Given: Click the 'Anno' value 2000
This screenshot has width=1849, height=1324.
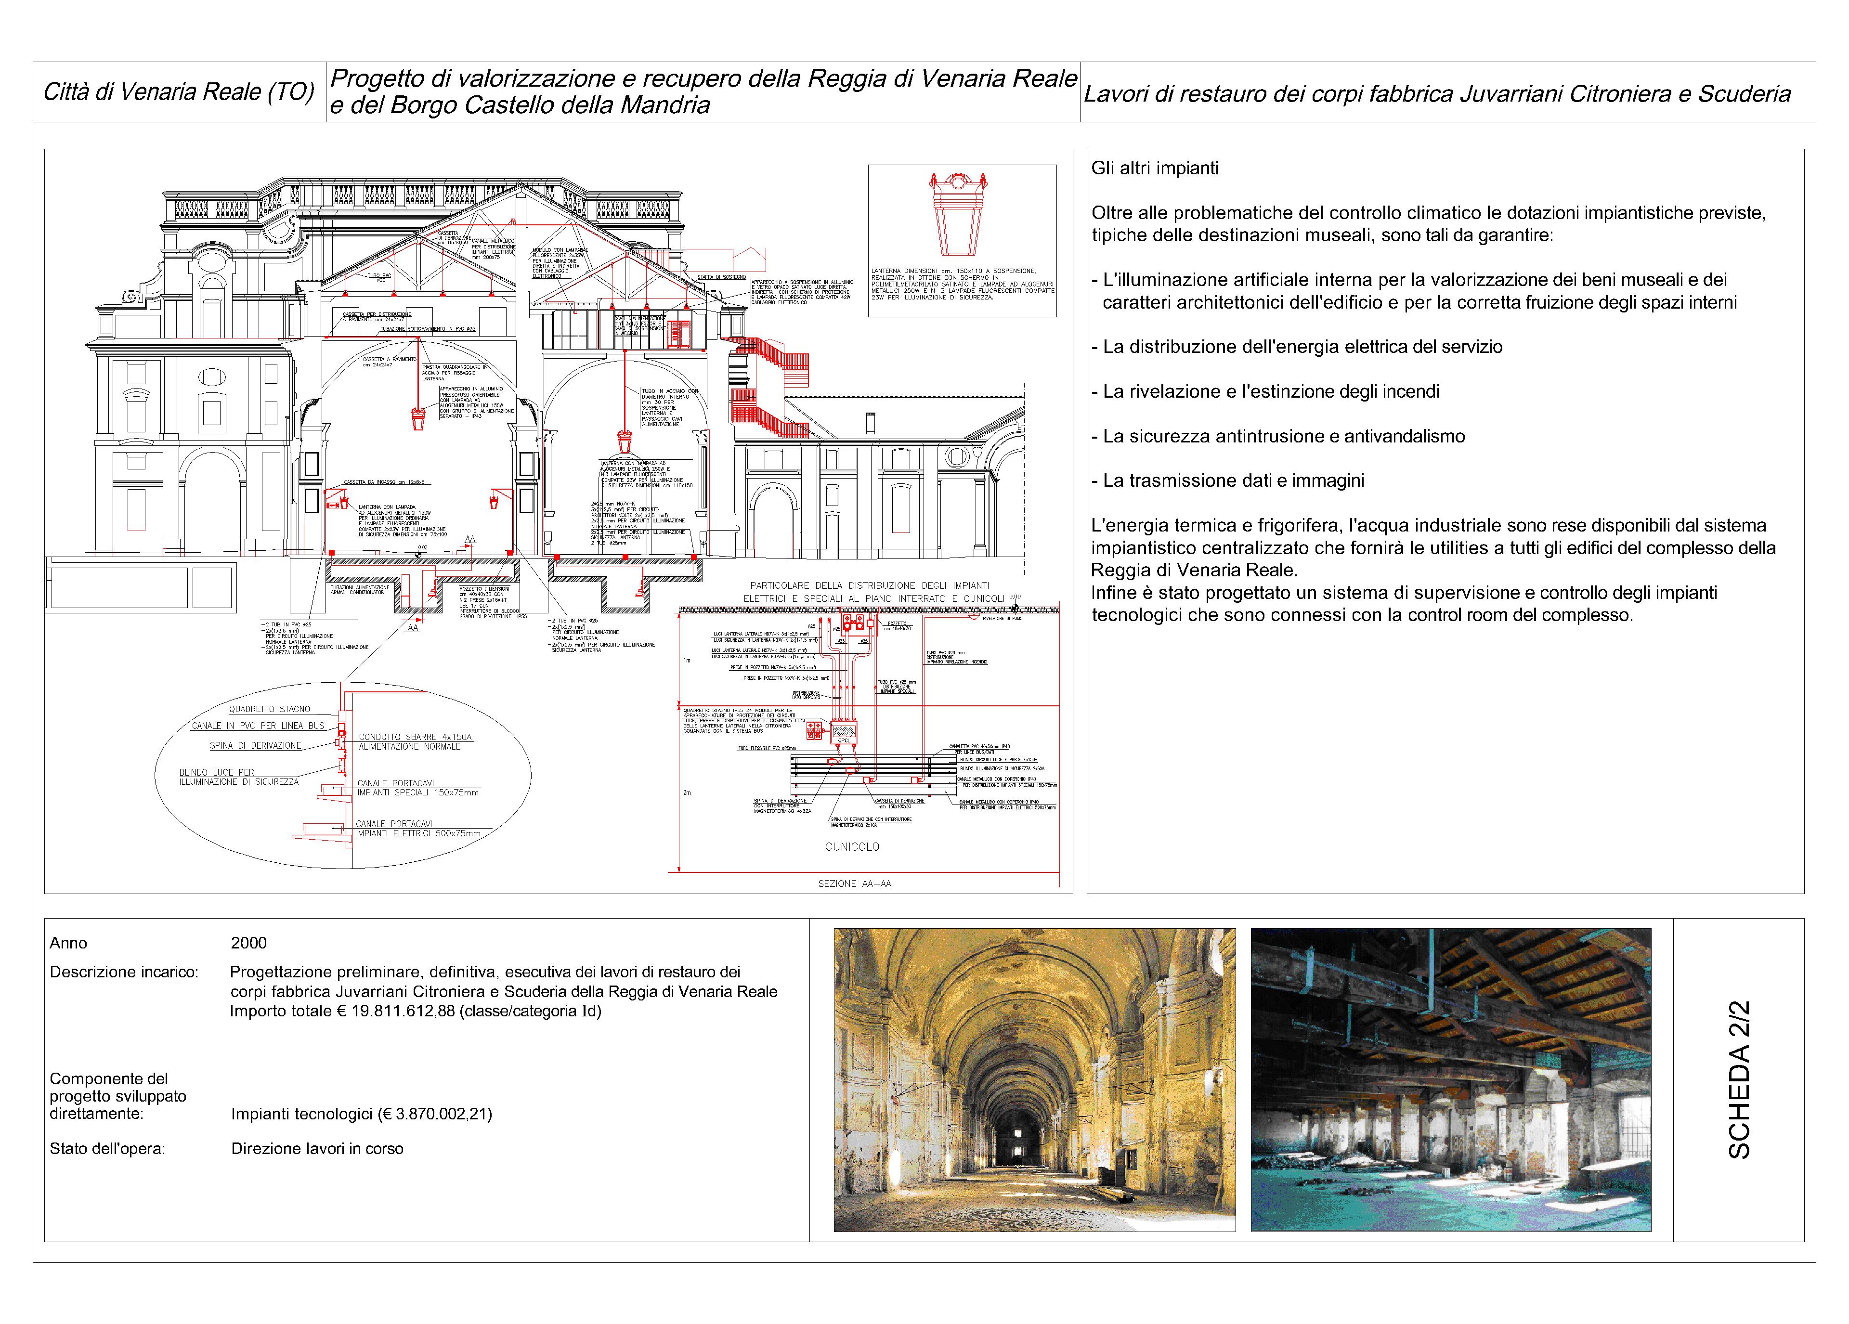Looking at the screenshot, I should tap(248, 943).
